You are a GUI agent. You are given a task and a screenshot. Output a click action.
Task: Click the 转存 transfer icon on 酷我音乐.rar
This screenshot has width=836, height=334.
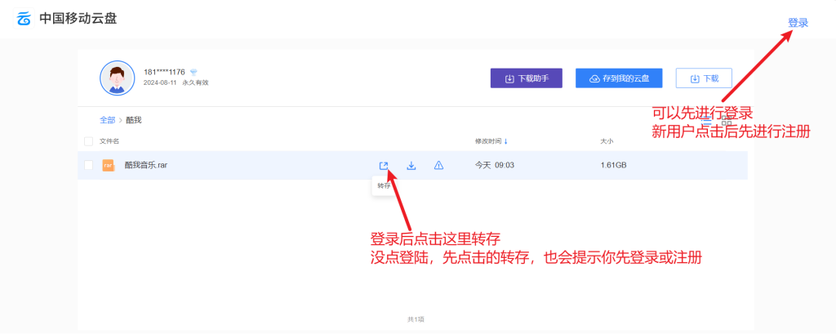tap(384, 166)
